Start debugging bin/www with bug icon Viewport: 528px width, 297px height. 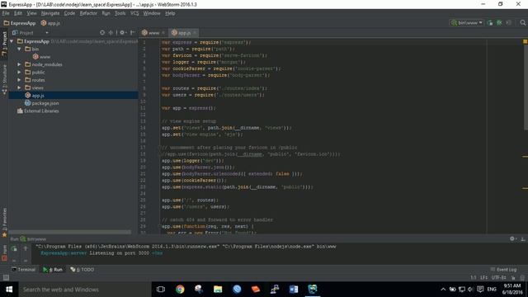(x=499, y=23)
